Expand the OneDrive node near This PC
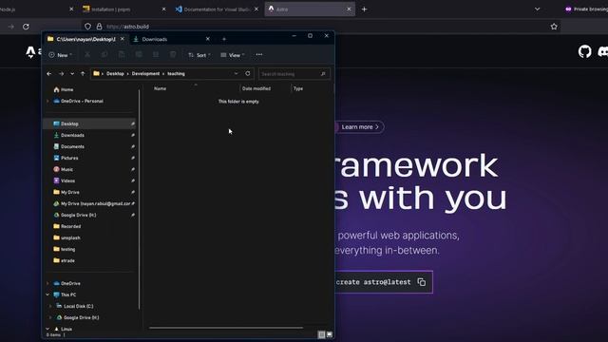 (47, 283)
